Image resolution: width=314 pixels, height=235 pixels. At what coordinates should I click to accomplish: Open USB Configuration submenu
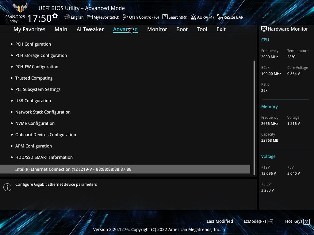pyautogui.click(x=33, y=101)
